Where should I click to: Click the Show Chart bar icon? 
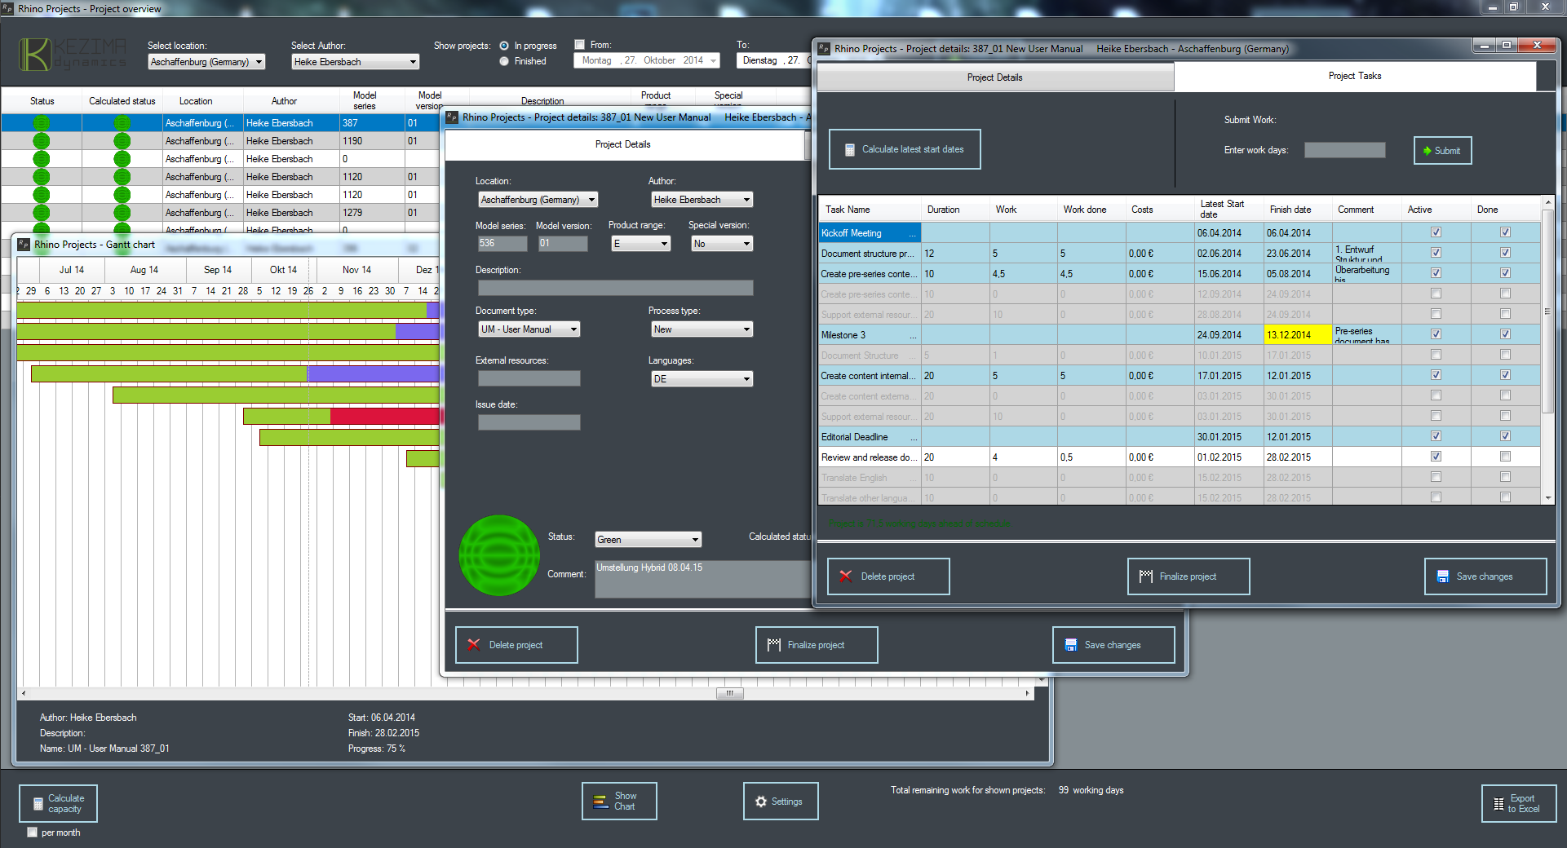[600, 802]
